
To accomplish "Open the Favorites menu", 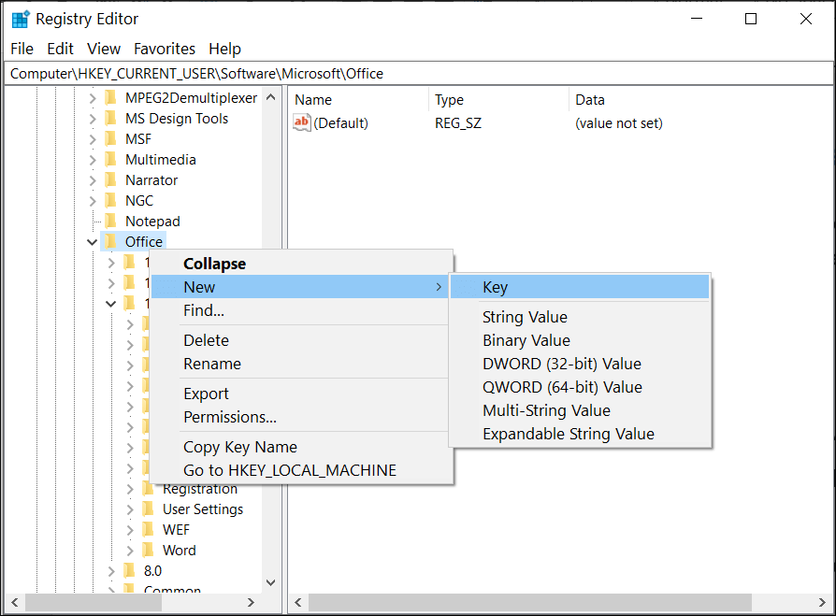I will coord(165,49).
